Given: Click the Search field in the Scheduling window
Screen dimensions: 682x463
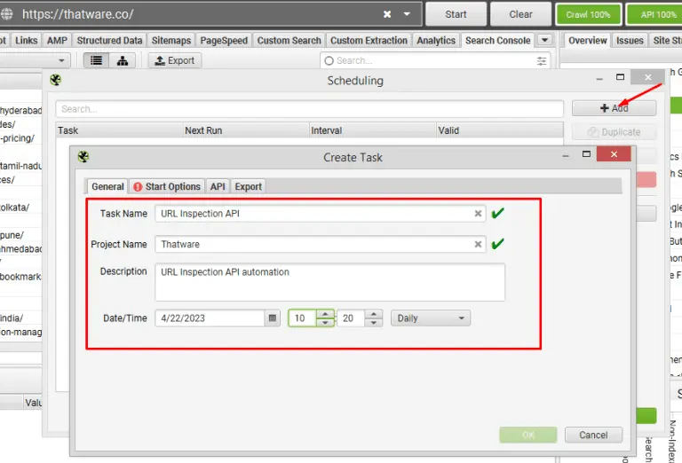Looking at the screenshot, I should [309, 108].
